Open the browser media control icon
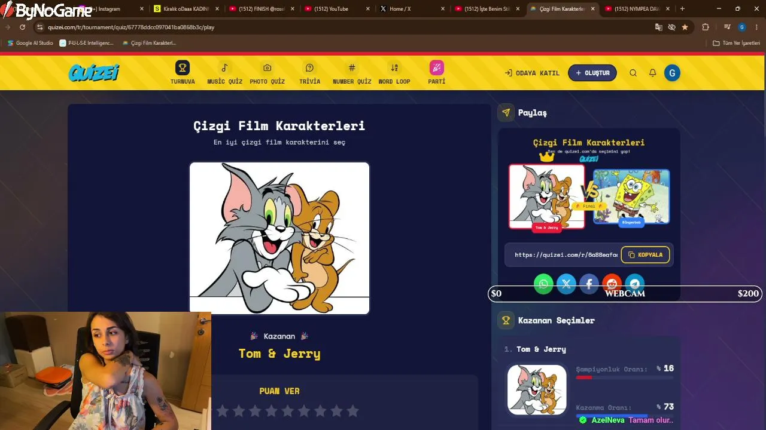The width and height of the screenshot is (766, 430). pyautogui.click(x=727, y=27)
